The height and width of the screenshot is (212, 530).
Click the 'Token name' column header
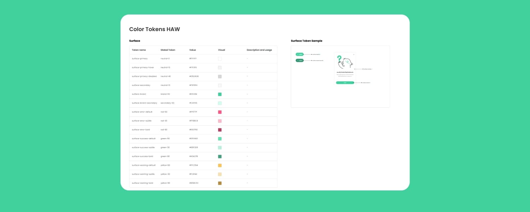[139, 50]
